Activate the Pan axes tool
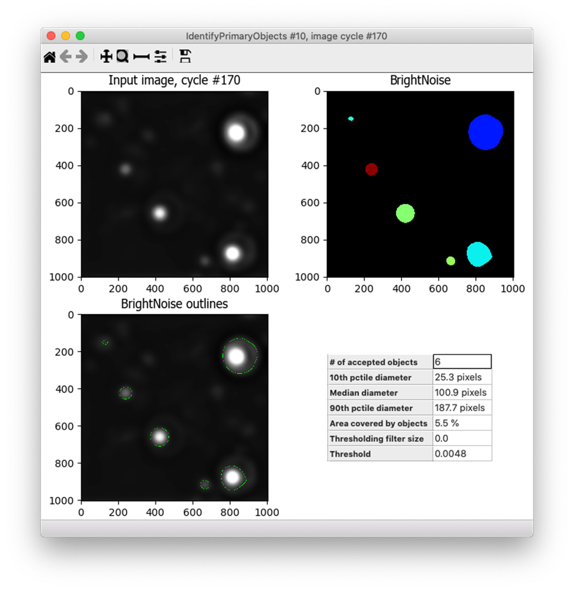 click(107, 57)
